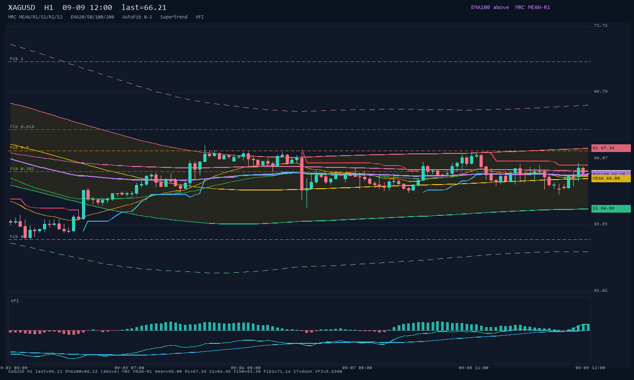Select the "EMA20/50/100/200" indicator legend

tap(92, 17)
